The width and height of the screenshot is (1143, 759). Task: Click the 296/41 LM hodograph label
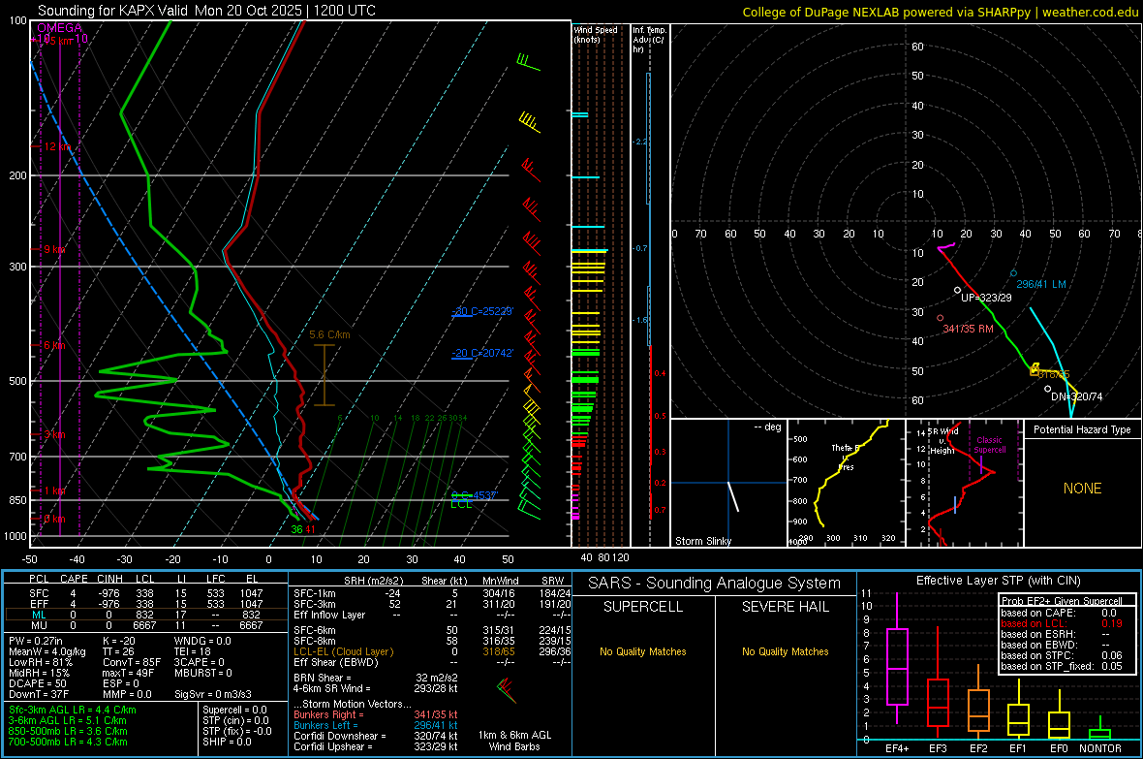coord(1041,285)
